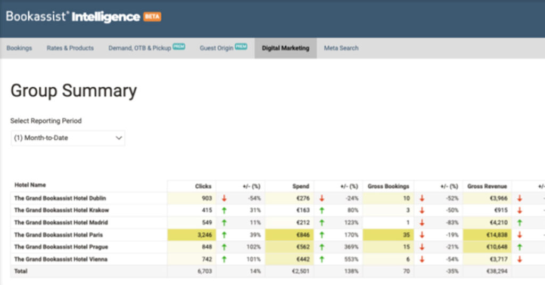Screen dimensions: 545x285
Task: Click Madrid's green up arrow for spend
Action: [x=322, y=222]
